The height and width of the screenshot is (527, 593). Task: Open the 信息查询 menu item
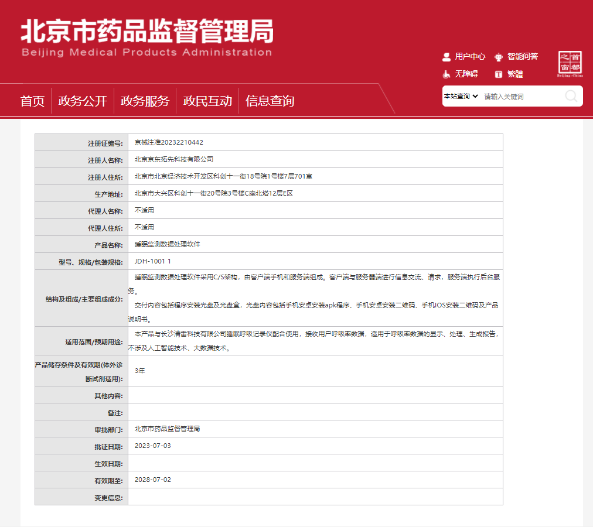point(270,101)
